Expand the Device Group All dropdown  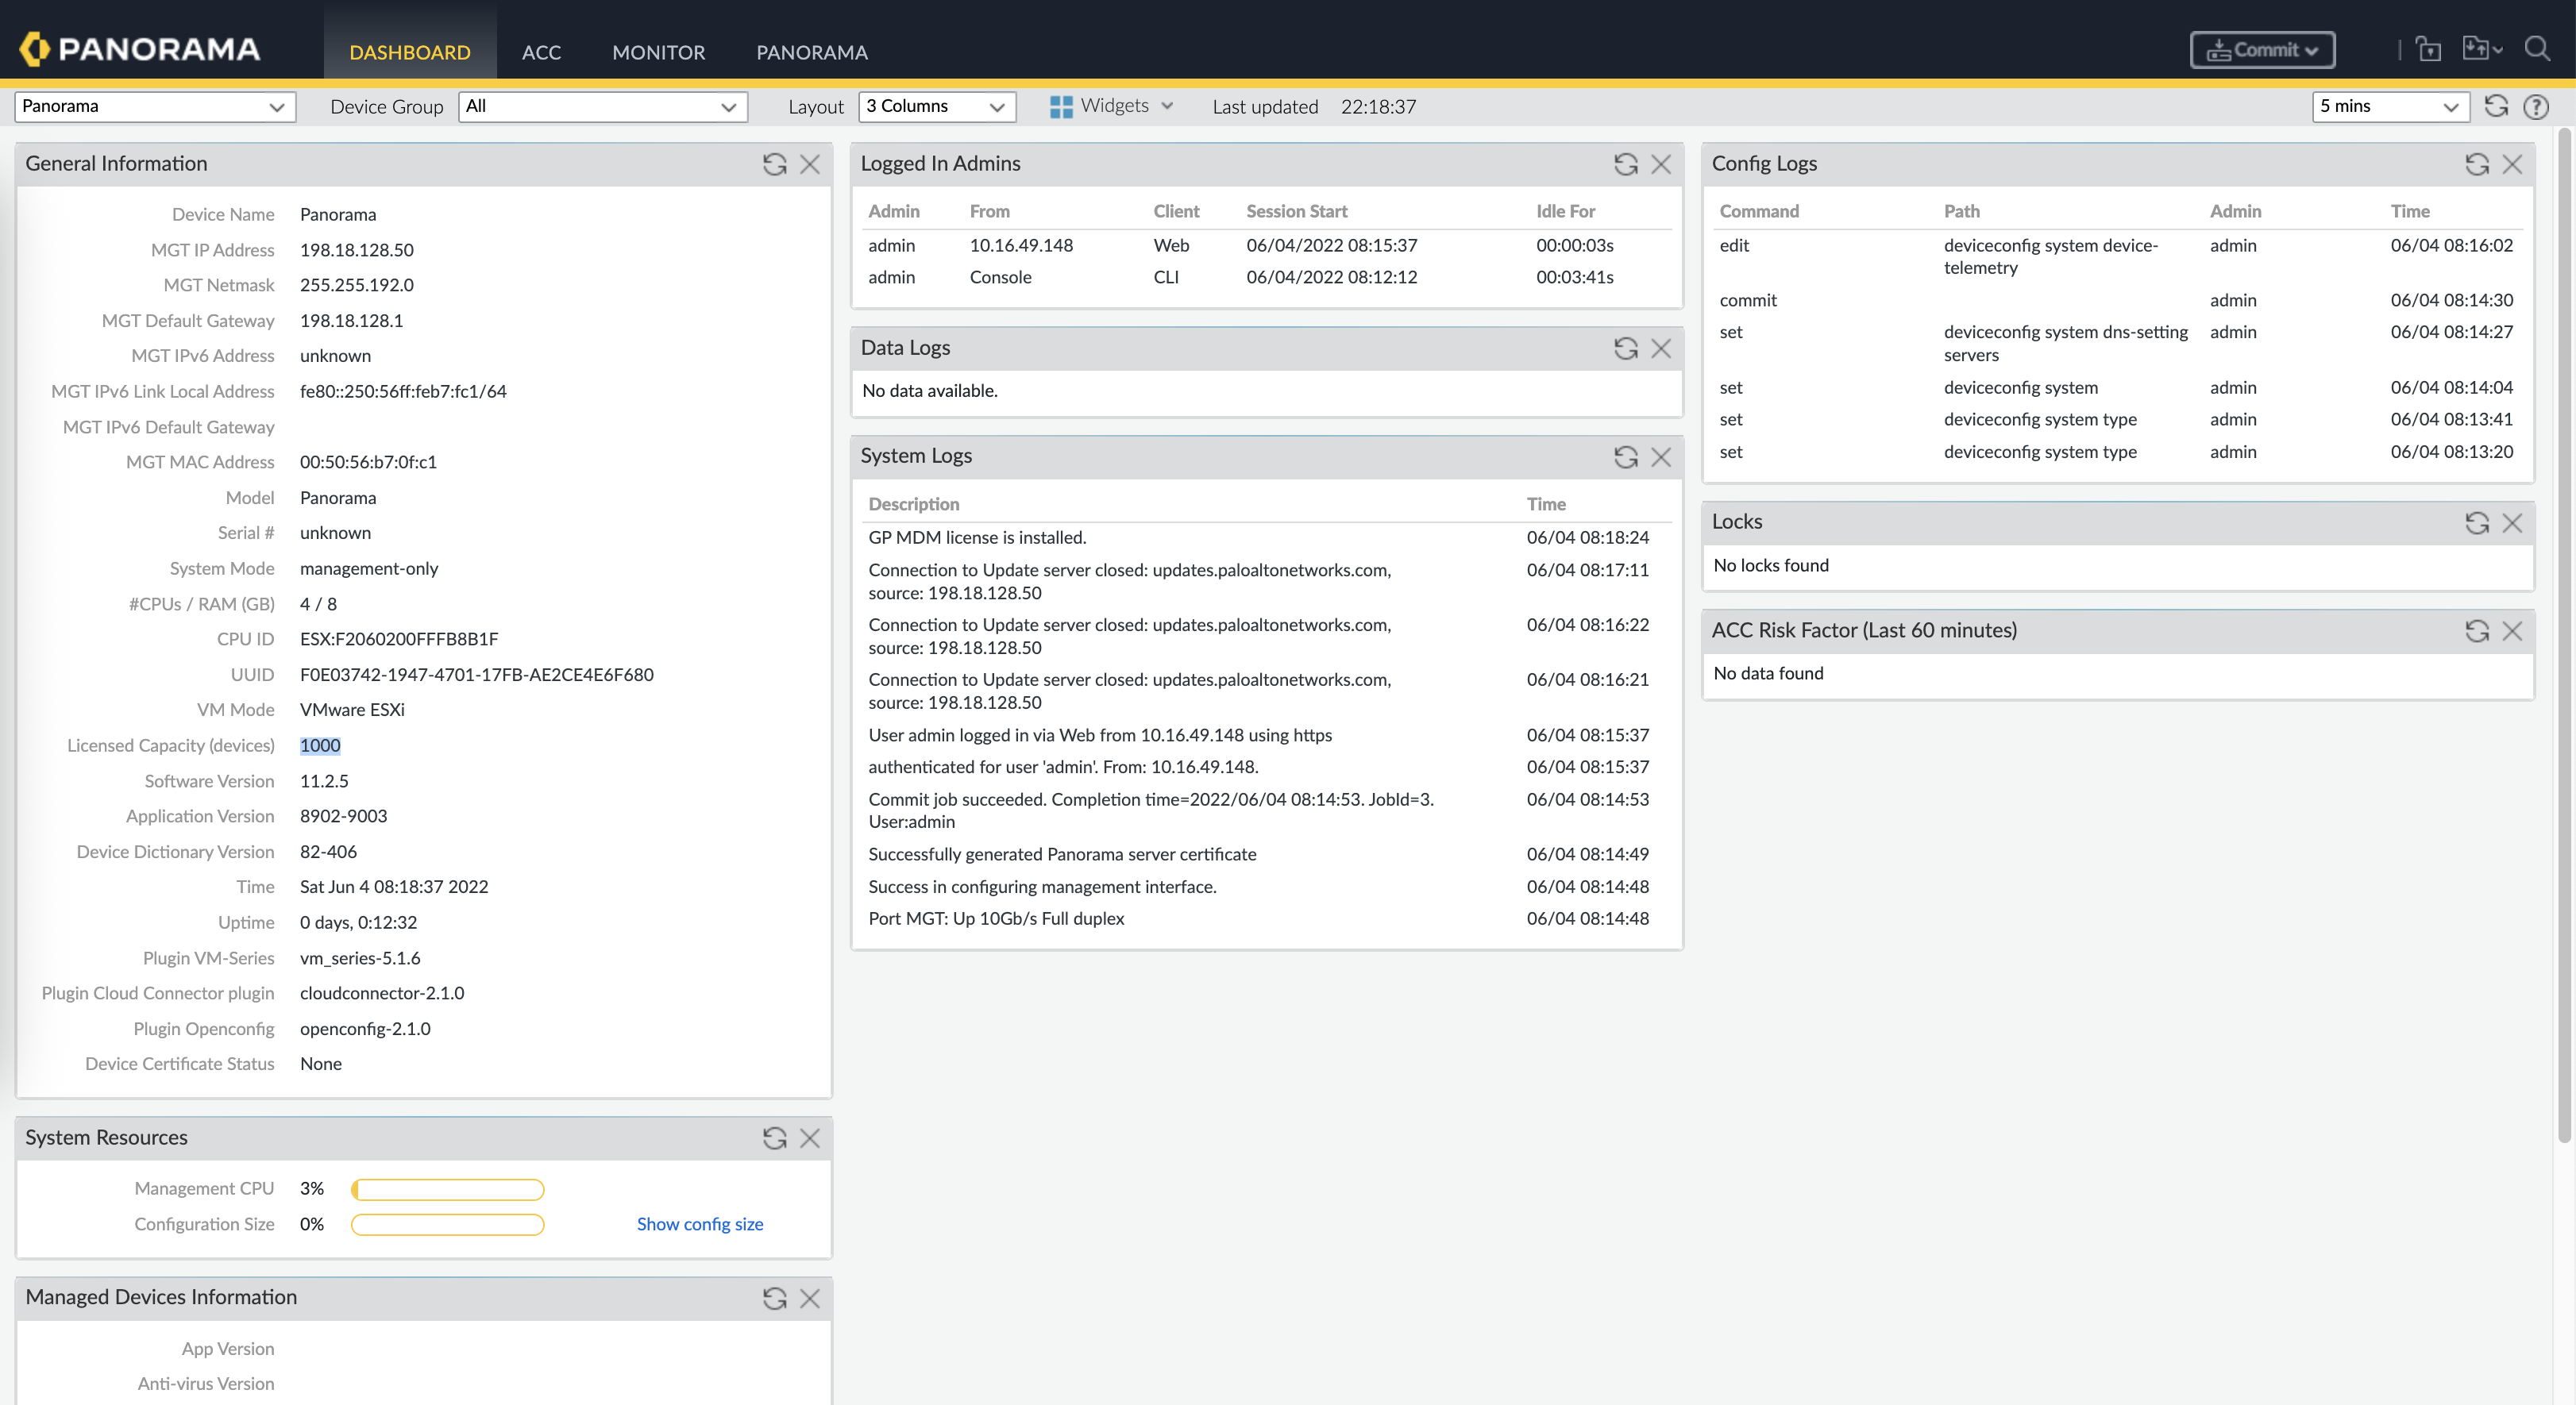point(602,107)
